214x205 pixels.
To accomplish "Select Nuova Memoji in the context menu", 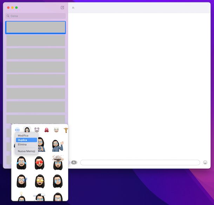I will (x=26, y=151).
